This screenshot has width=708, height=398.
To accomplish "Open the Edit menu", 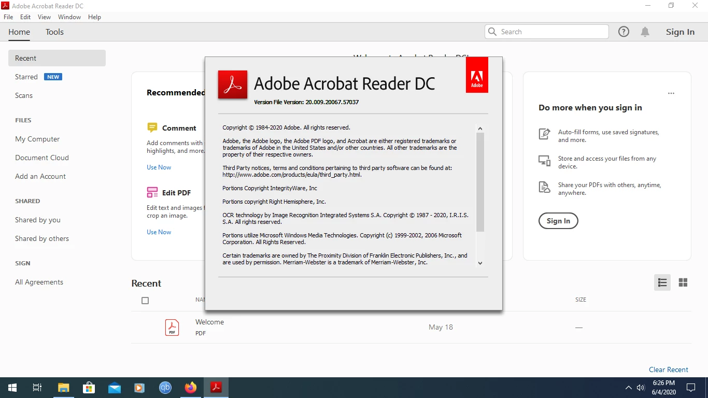I will (25, 17).
